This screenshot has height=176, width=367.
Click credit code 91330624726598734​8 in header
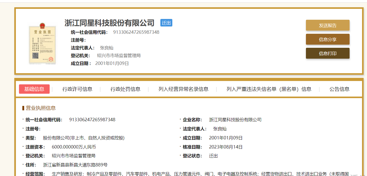(136, 32)
